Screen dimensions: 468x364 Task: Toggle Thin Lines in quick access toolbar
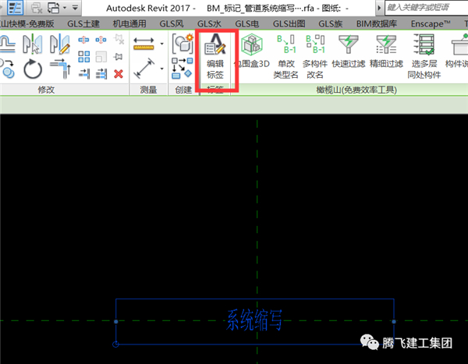[15, 7]
